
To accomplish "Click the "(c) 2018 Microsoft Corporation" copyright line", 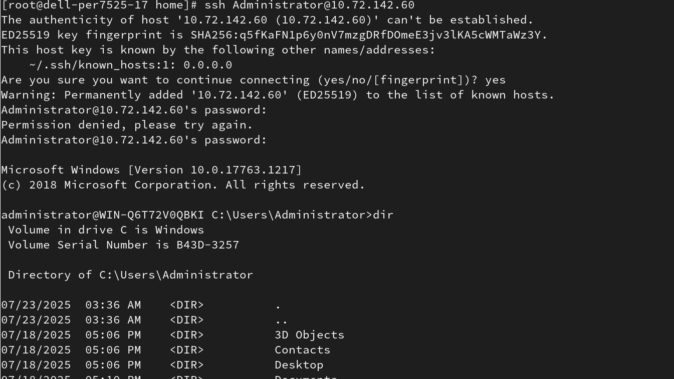I will point(183,185).
